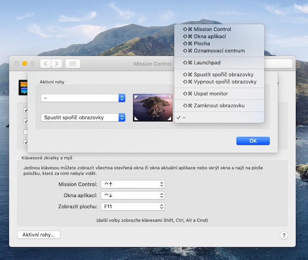Open help with the question mark button
The image size is (308, 260).
pyautogui.click(x=284, y=235)
